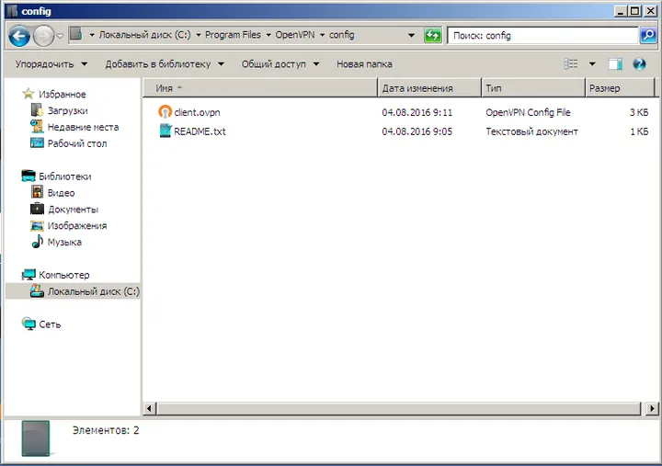Click OpenVPN Config File type cell
The width and height of the screenshot is (662, 466).
point(528,112)
